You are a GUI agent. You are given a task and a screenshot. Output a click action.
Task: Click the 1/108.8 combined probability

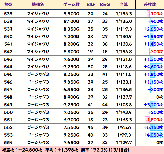tap(124, 105)
